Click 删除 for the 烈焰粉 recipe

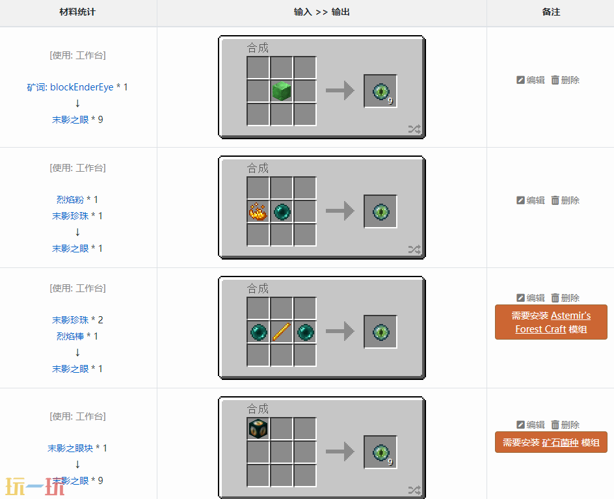pos(565,200)
